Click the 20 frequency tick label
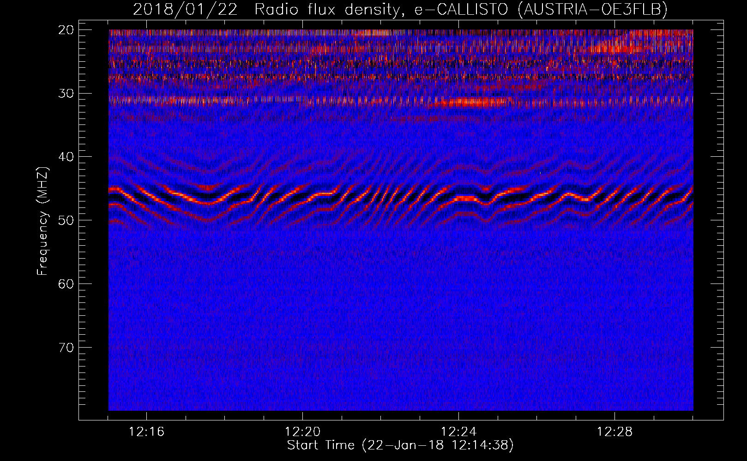The height and width of the screenshot is (461, 747). point(66,30)
